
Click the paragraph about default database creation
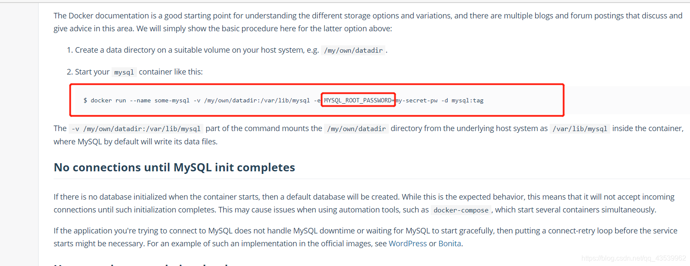coord(364,203)
